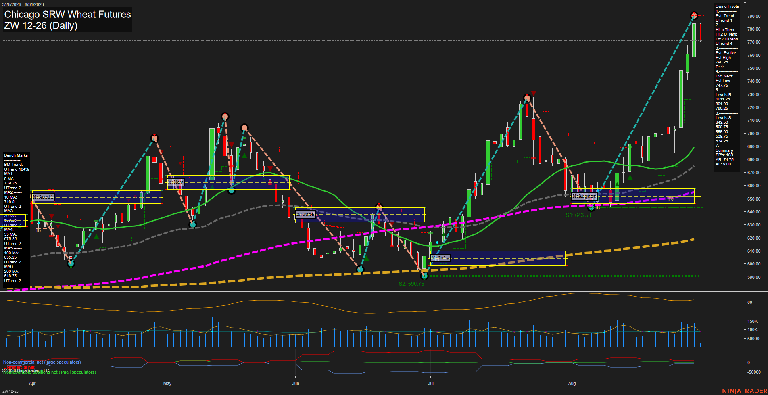Click the late-July swing high pivot marker
Image resolution: width=768 pixels, height=395 pixels.
tap(526, 98)
